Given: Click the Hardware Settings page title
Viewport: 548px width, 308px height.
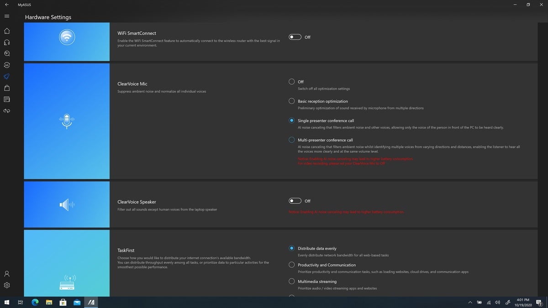Looking at the screenshot, I should pyautogui.click(x=48, y=17).
